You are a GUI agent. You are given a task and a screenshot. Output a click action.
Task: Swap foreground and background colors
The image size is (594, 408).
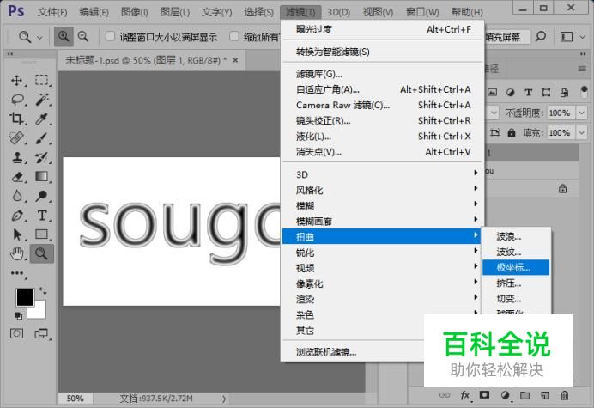(x=43, y=291)
